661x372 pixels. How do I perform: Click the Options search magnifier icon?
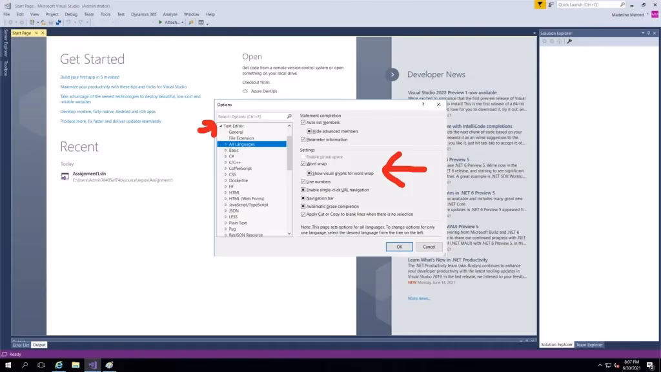289,116
